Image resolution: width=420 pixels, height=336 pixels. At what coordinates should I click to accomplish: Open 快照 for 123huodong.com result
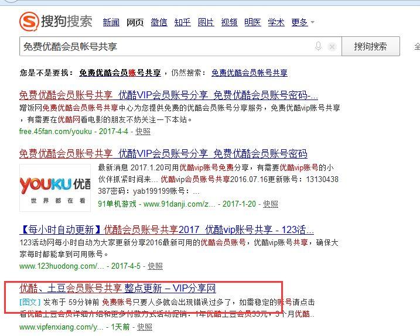pyautogui.click(x=155, y=266)
